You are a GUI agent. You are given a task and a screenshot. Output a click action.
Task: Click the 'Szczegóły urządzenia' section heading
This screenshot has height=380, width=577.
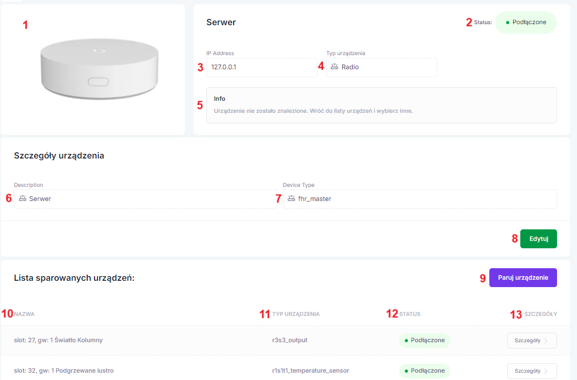59,155
